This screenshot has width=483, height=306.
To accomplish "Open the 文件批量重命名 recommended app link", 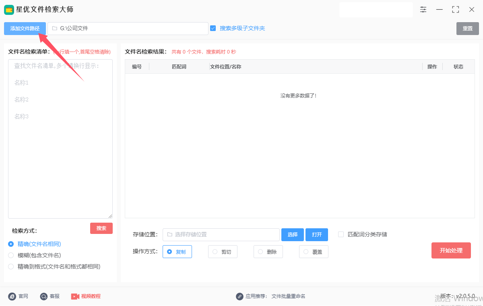I will [x=289, y=296].
